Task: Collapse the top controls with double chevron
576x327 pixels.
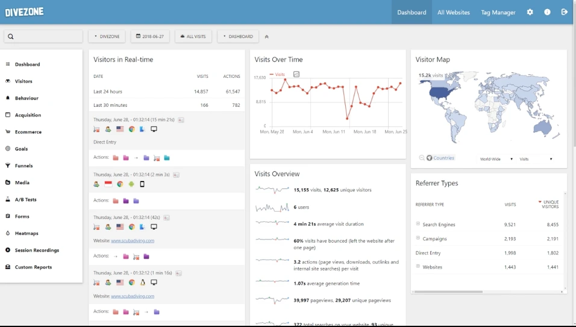Action: pyautogui.click(x=267, y=37)
